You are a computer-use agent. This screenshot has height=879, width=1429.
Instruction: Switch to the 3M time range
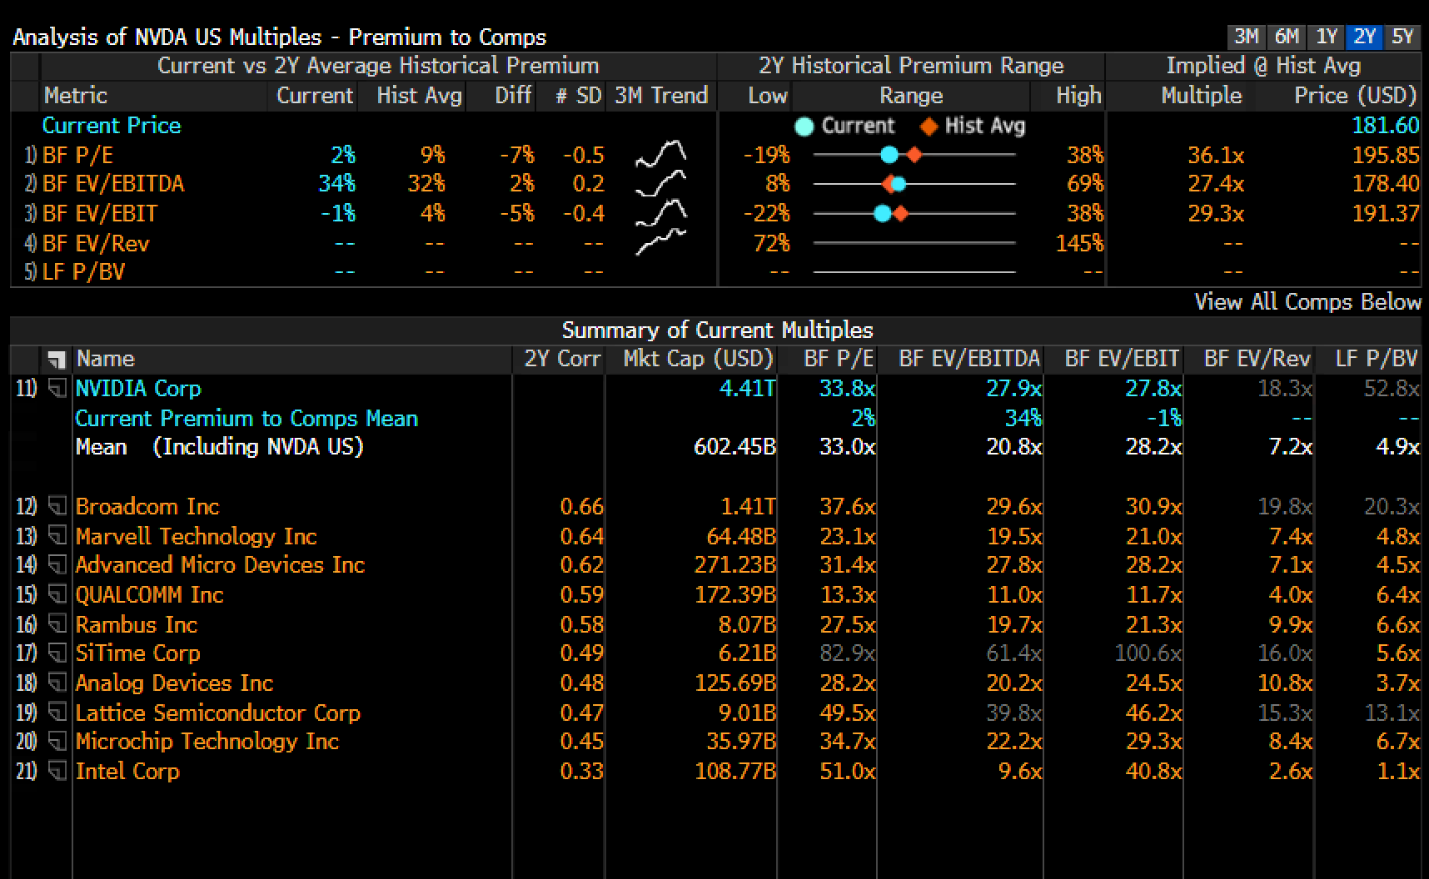(x=1246, y=37)
